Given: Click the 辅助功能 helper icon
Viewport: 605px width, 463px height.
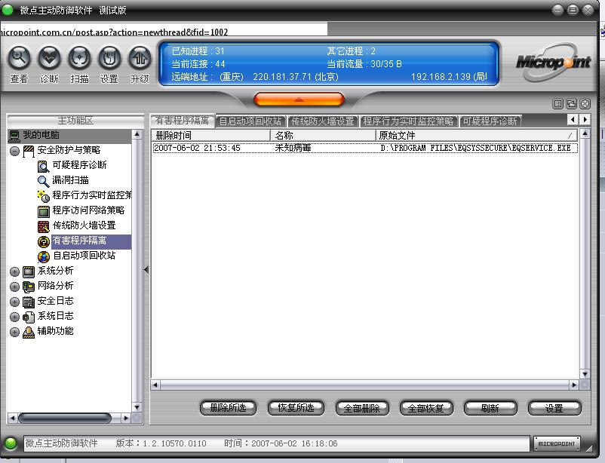Looking at the screenshot, I should pos(29,332).
